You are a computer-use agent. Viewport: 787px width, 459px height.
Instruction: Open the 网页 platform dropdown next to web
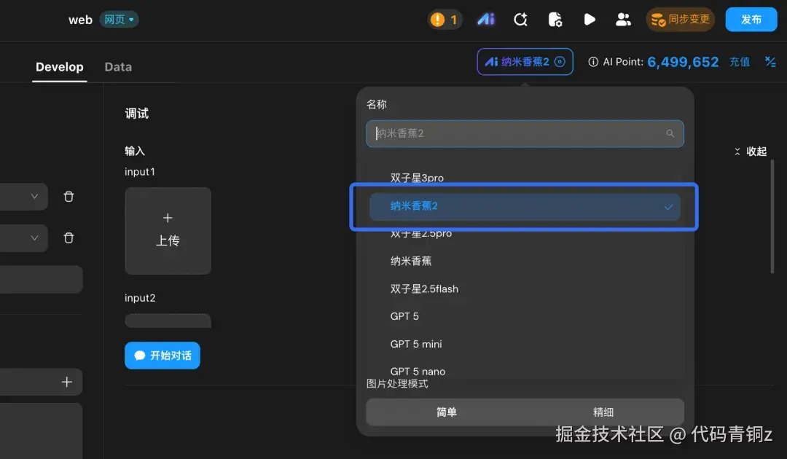point(119,20)
